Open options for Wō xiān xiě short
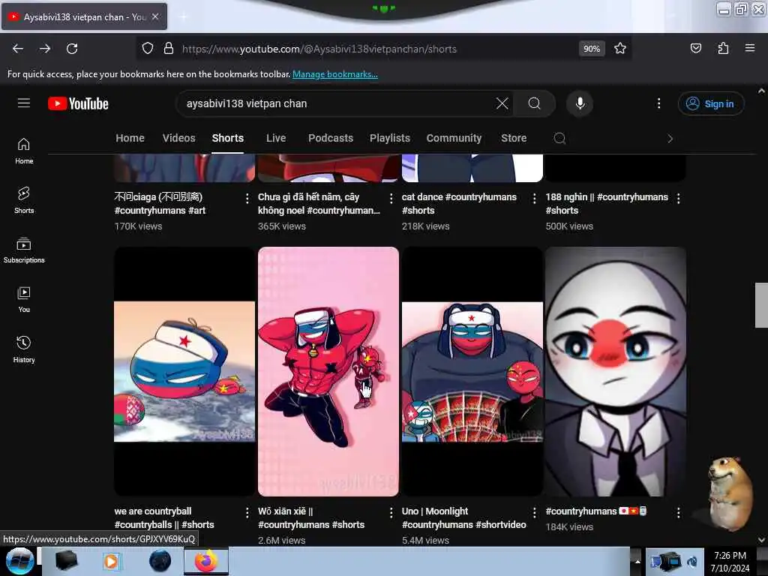Screen dimensions: 768x576 tap(391, 512)
